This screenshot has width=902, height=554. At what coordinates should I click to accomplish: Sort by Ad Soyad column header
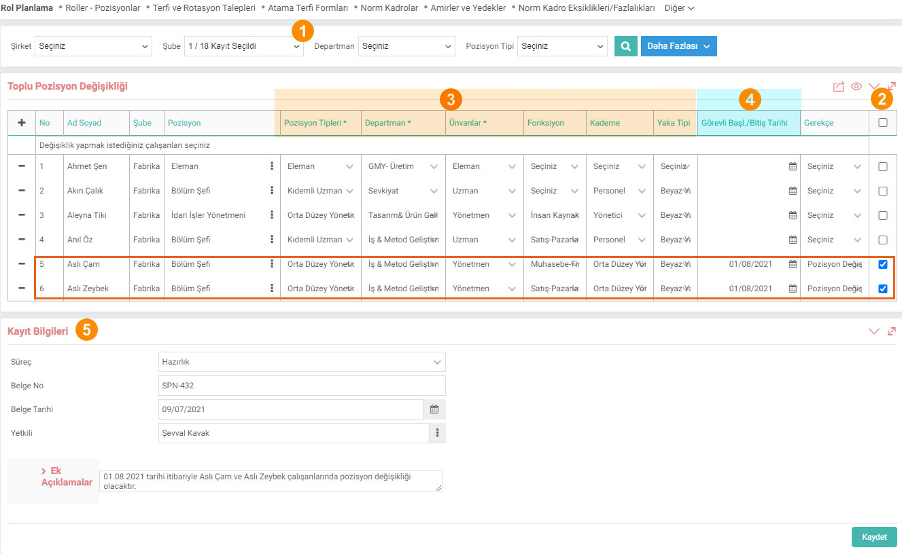(x=84, y=123)
